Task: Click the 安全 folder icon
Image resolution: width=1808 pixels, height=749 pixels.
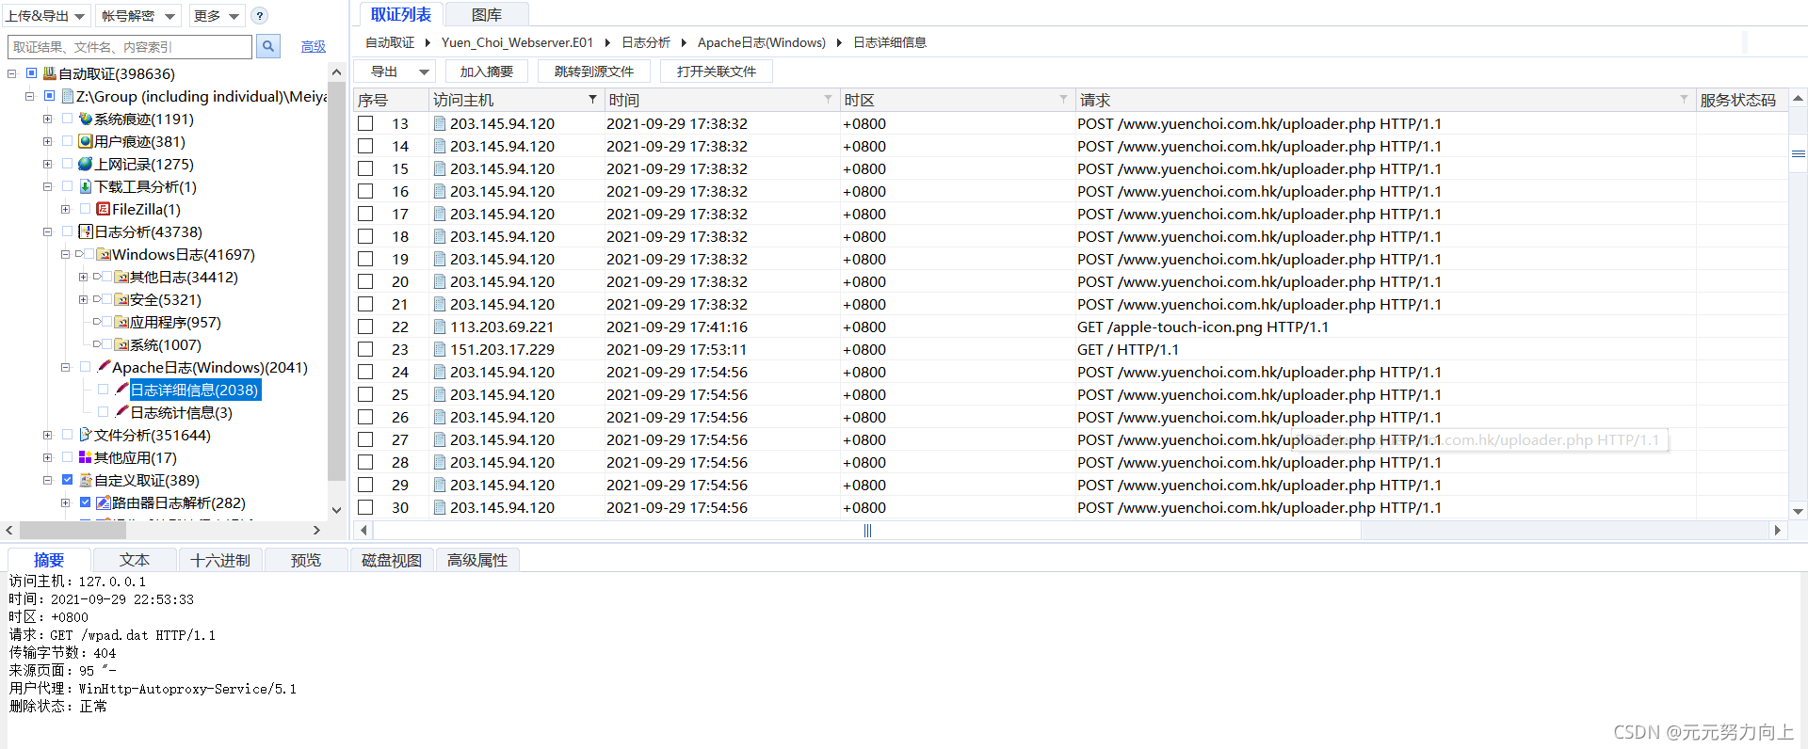Action: (121, 299)
